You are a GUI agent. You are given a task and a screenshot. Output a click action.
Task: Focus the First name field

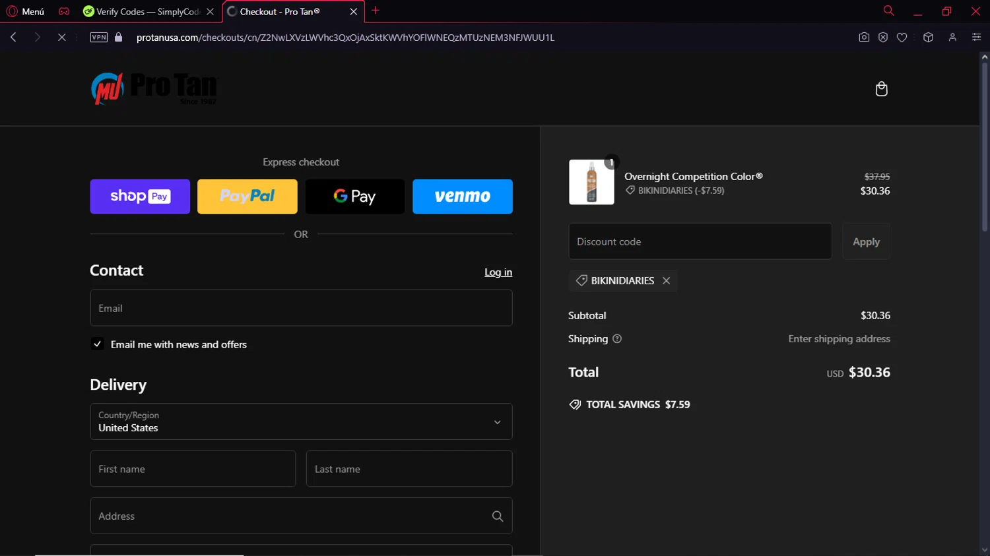(x=193, y=469)
